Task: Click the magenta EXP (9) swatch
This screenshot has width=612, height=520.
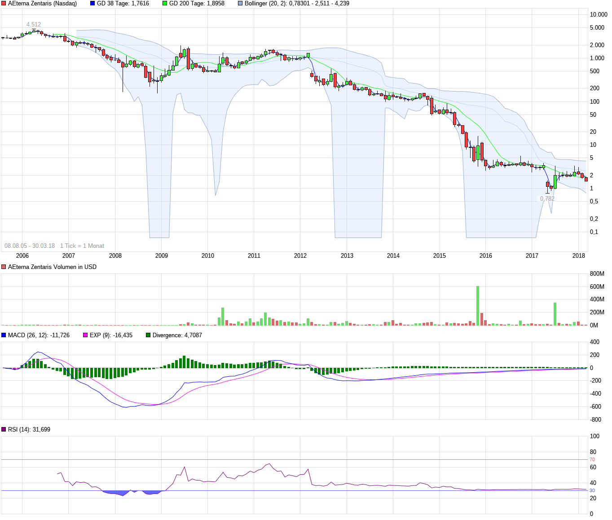Action: click(85, 335)
